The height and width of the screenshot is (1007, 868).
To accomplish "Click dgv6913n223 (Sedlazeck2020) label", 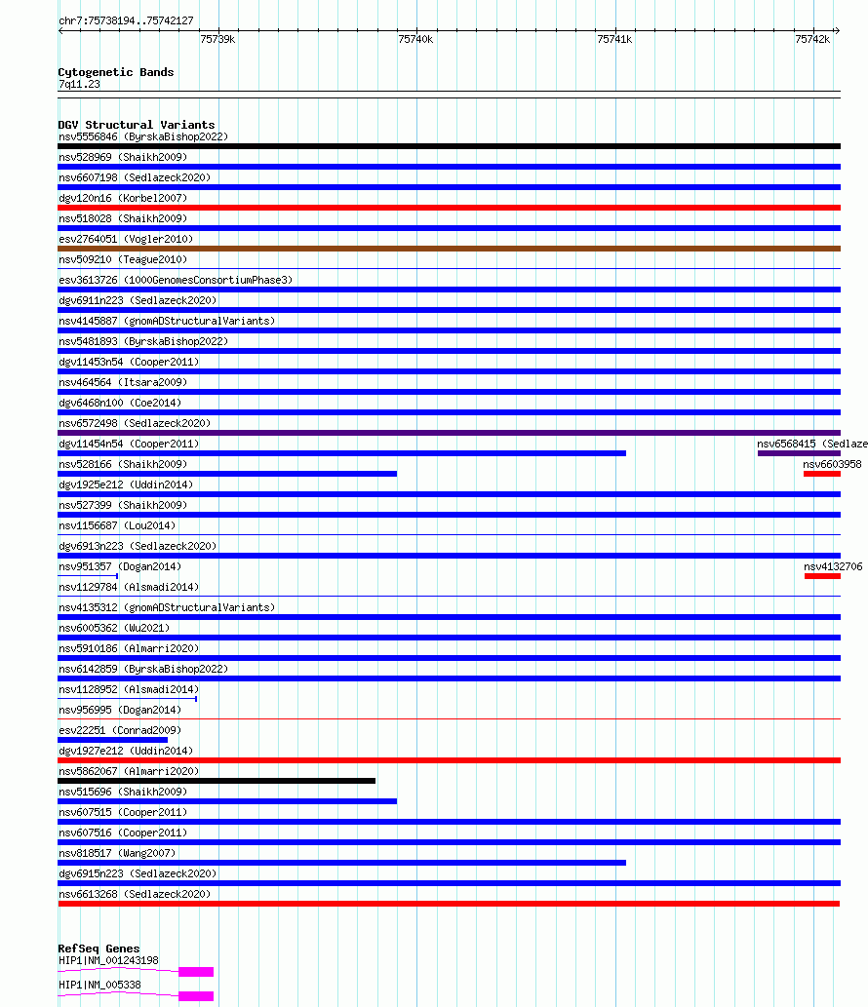I will tap(138, 548).
